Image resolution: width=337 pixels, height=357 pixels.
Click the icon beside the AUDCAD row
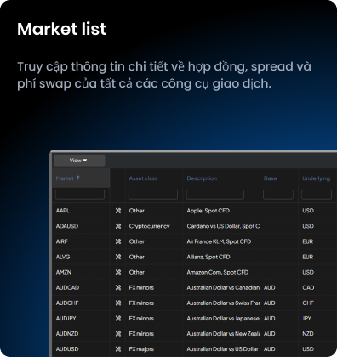pyautogui.click(x=118, y=287)
